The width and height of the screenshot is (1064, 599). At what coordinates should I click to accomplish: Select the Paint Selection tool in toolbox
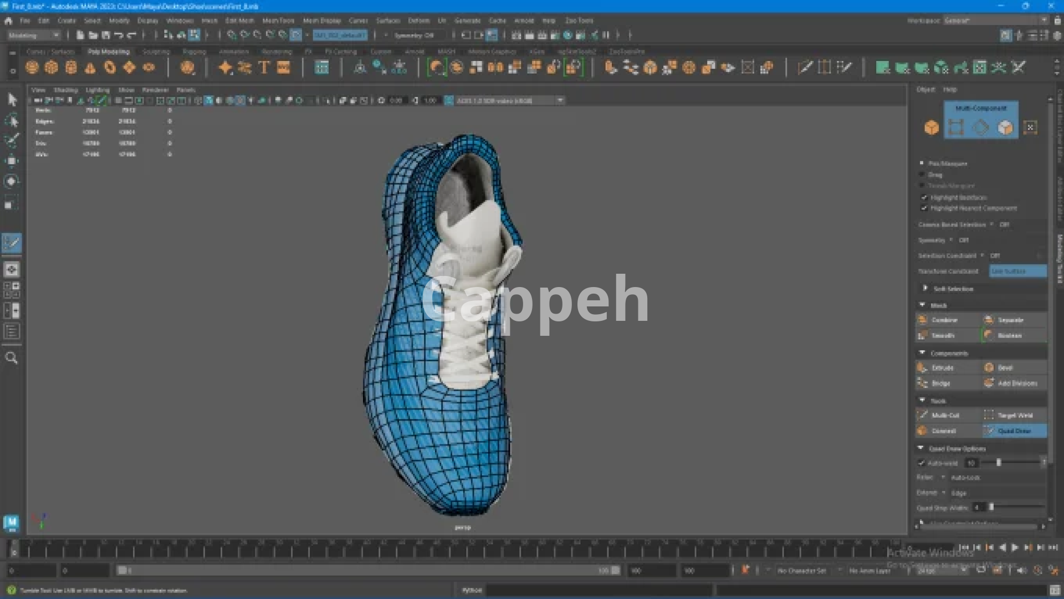tap(11, 140)
